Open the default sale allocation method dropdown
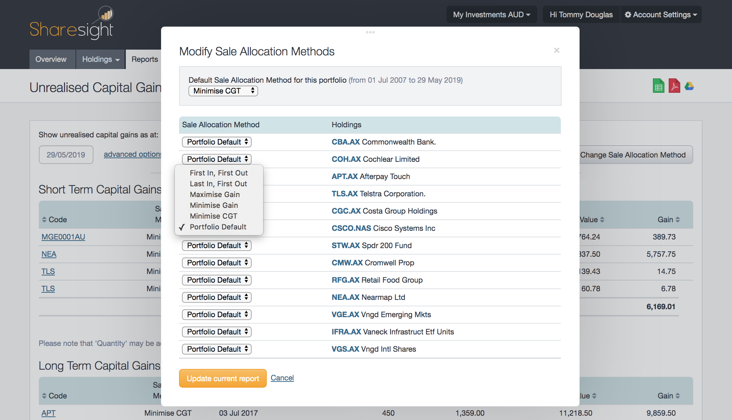Screen dimensions: 732x420 point(223,91)
